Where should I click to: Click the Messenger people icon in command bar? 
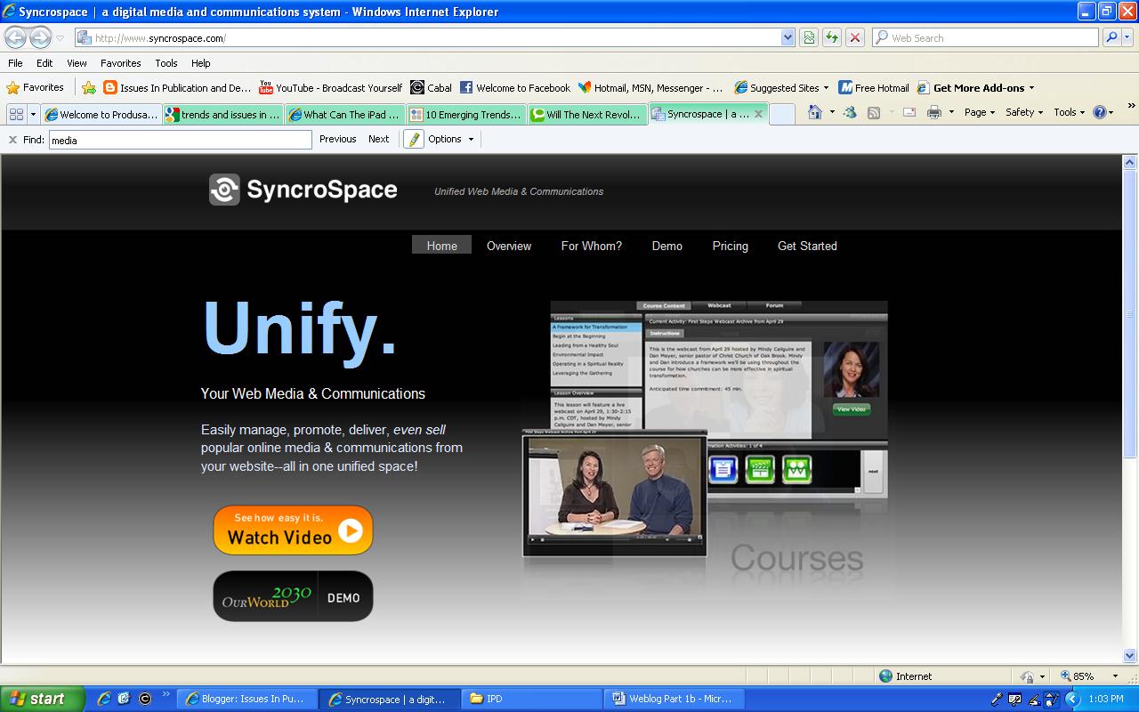coord(850,112)
